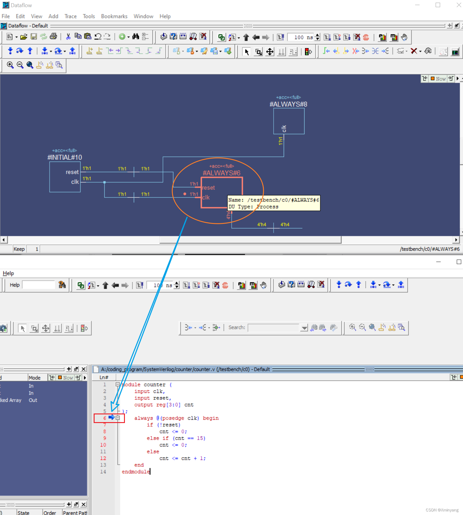Click the upward black arrow in the Dataflow toolbar
Screen dimensions: 463x515
click(246, 37)
